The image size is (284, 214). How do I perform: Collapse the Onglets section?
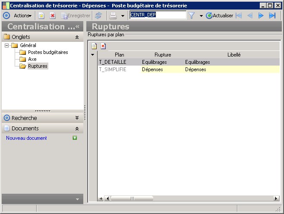coord(77,37)
